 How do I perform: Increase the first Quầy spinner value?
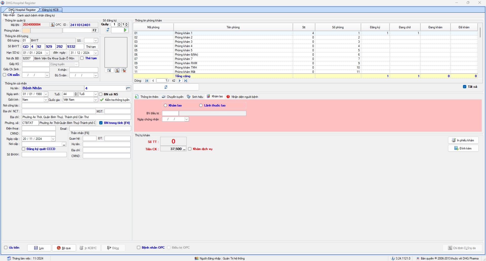[119, 23]
